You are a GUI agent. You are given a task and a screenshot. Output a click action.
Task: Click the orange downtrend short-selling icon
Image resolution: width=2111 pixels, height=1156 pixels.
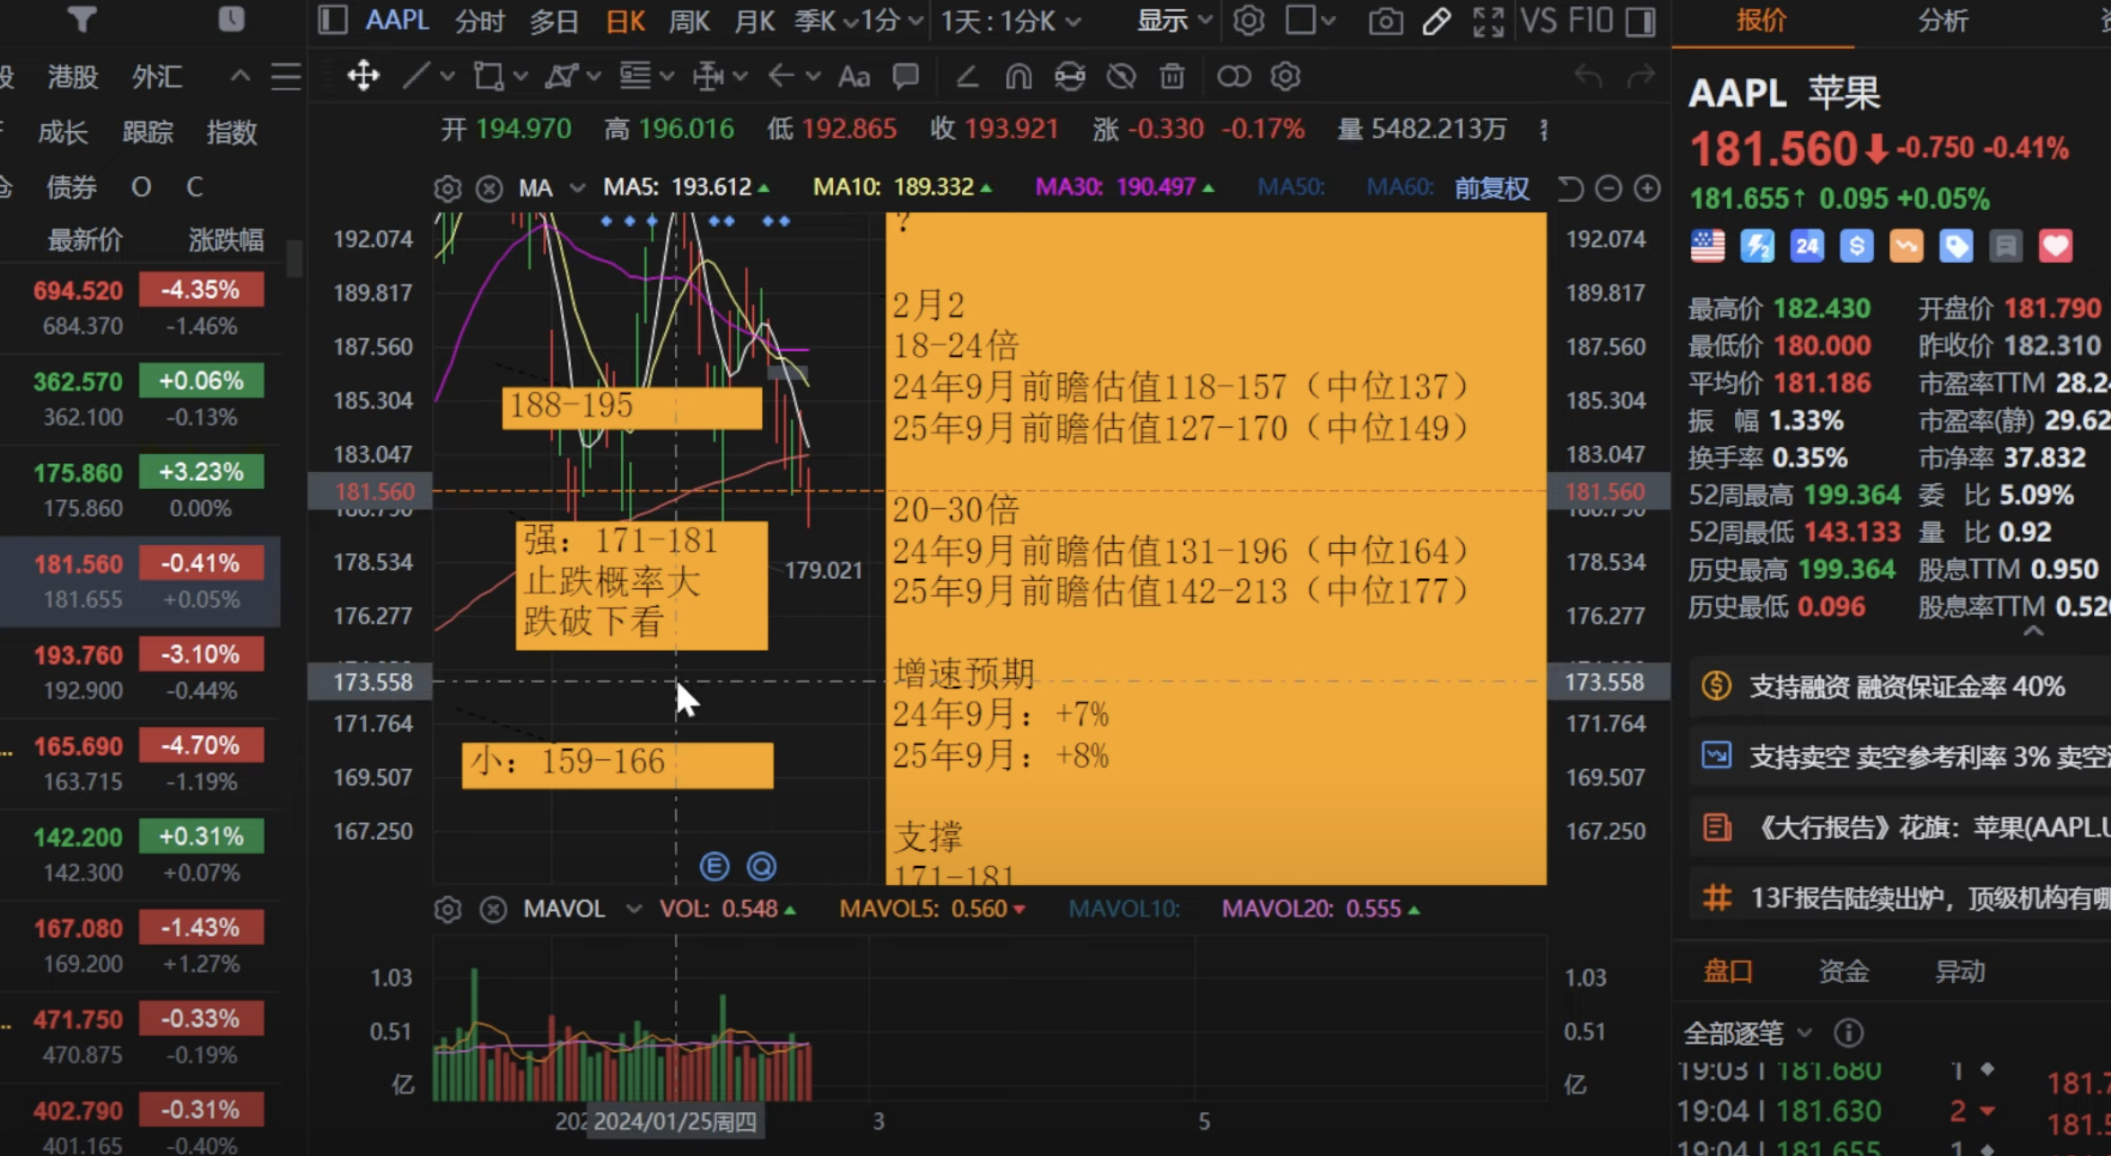coord(1906,246)
